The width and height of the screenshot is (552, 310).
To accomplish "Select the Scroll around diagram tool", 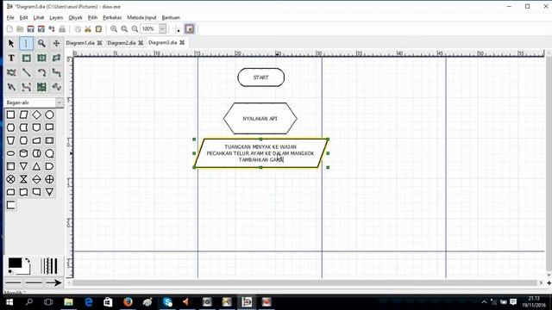I will click(56, 43).
